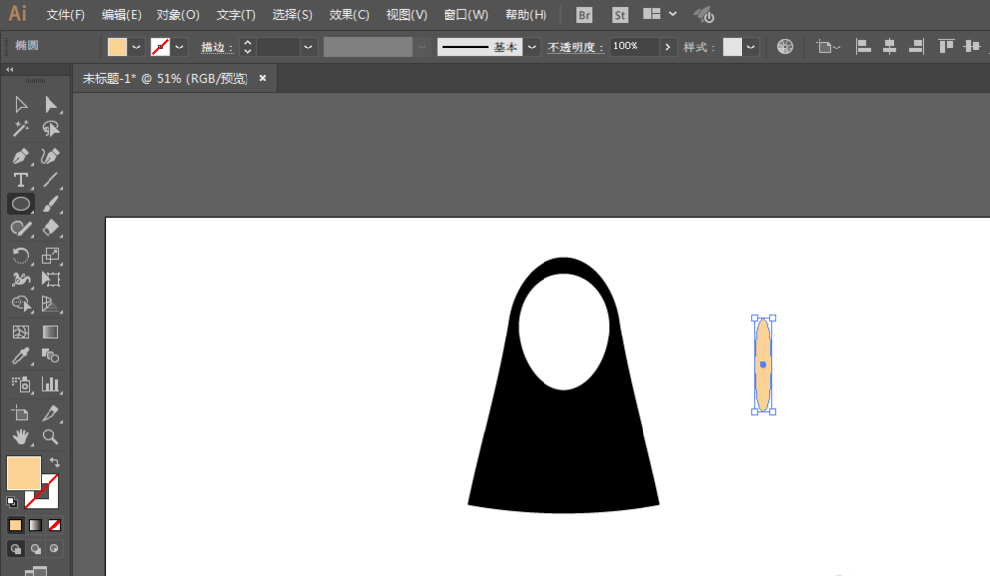Screen dimensions: 990x576
Task: Open the 对象(O) menu
Action: click(178, 15)
